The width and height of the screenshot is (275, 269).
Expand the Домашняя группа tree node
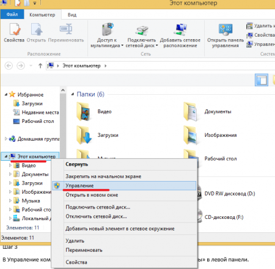[6, 139]
